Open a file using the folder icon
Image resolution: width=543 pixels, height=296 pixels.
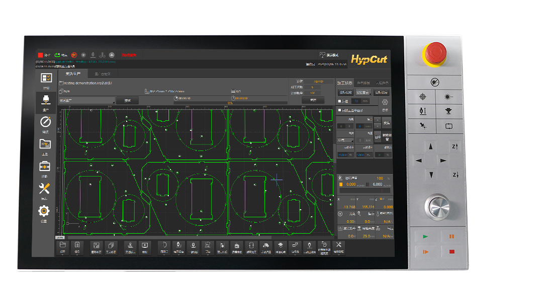point(61,245)
